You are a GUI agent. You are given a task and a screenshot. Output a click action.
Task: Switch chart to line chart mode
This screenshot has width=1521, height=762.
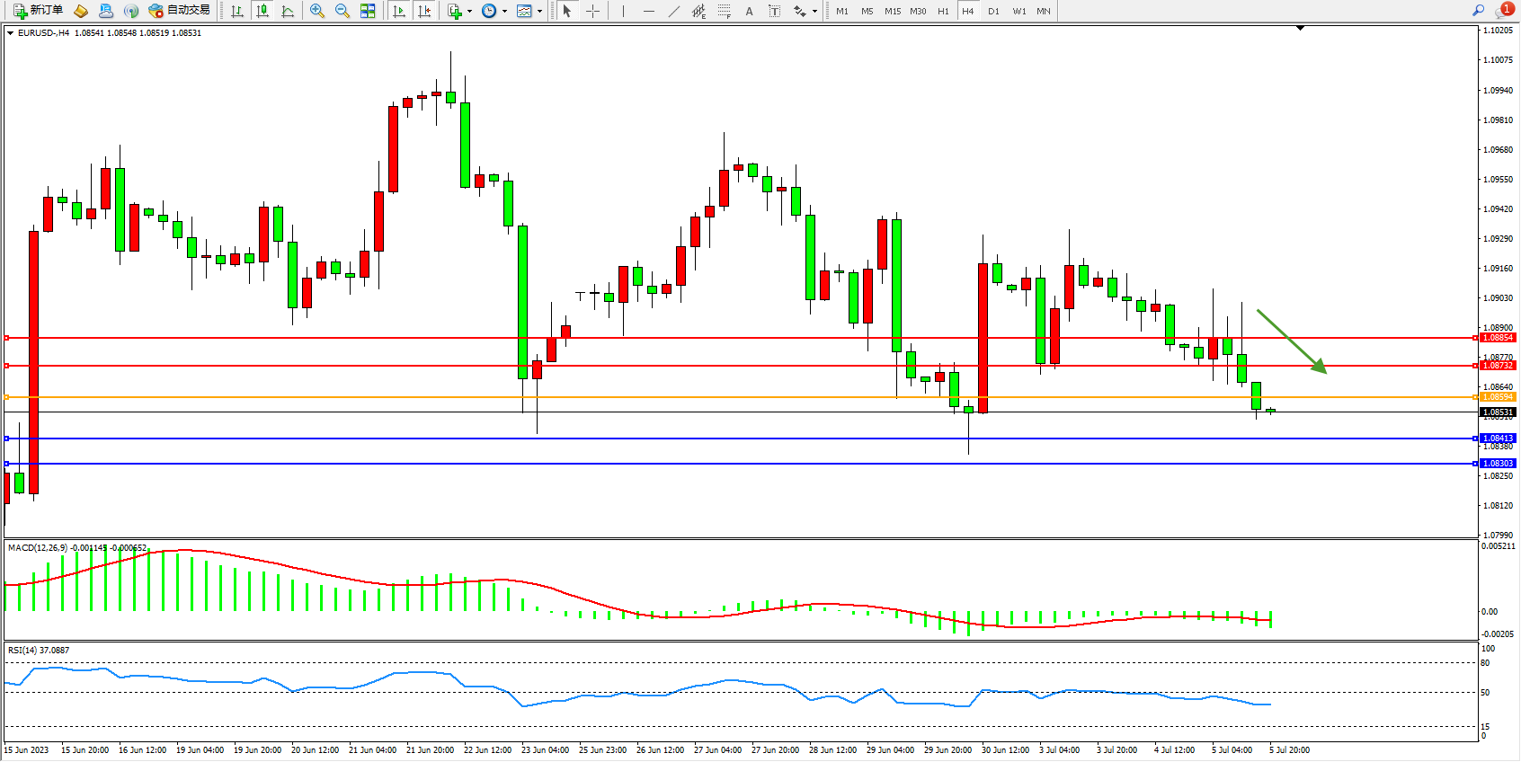point(288,11)
